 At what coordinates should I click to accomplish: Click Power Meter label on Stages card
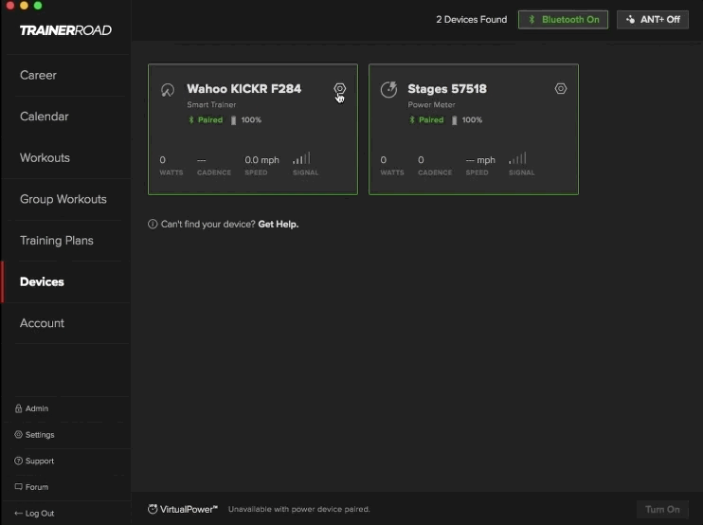tap(431, 104)
